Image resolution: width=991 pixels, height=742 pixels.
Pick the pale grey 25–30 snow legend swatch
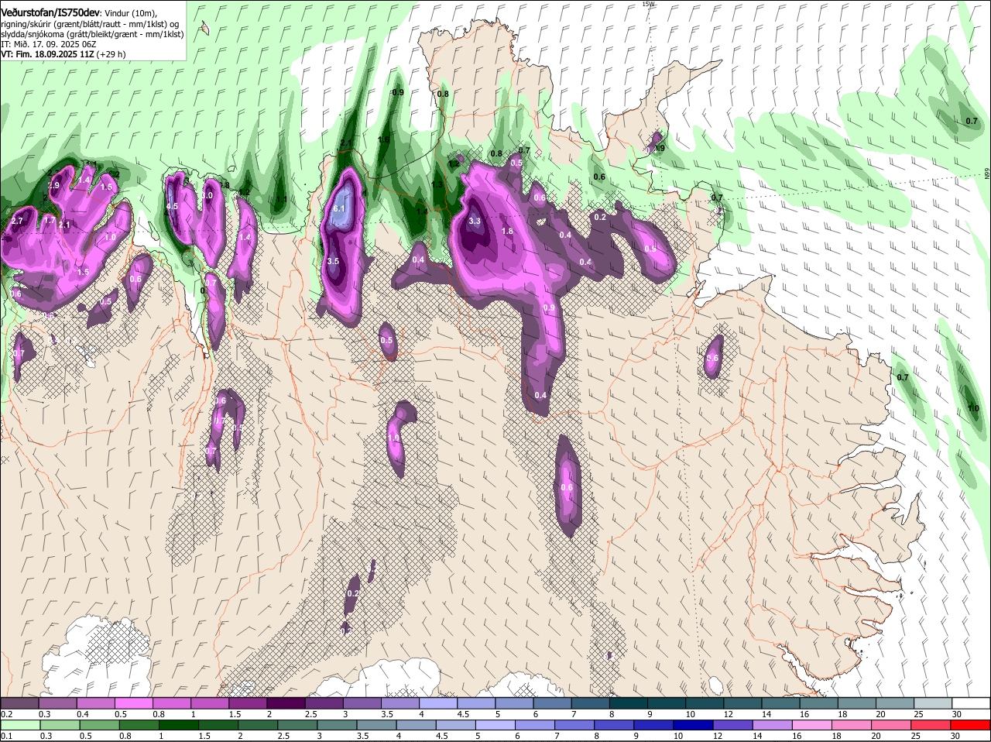point(934,703)
